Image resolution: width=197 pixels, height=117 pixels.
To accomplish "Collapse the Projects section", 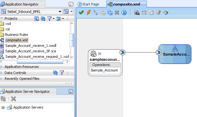I will click(x=2, y=18).
